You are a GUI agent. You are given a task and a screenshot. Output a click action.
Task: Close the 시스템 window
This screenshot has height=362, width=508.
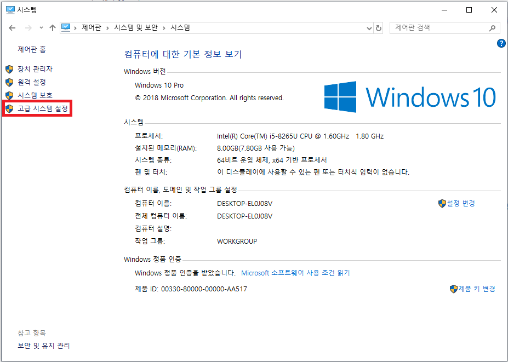tap(494, 10)
